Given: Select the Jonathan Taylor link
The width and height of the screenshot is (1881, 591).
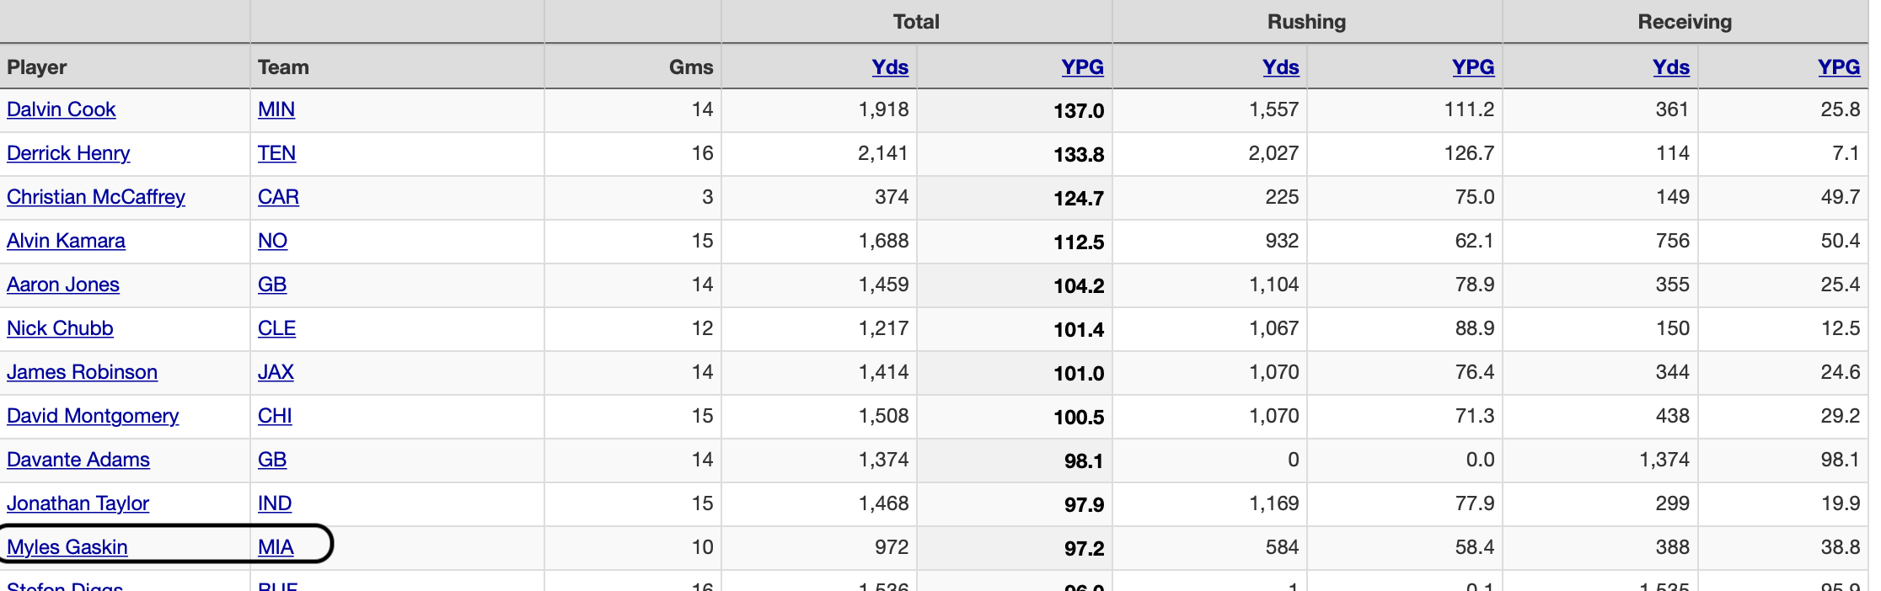Looking at the screenshot, I should coord(78,503).
